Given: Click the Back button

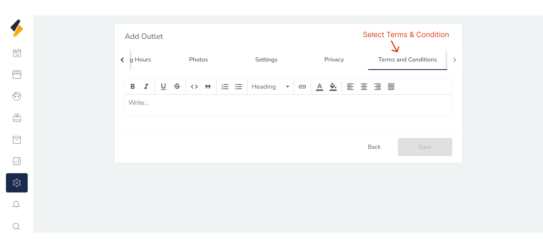Looking at the screenshot, I should click(x=374, y=147).
